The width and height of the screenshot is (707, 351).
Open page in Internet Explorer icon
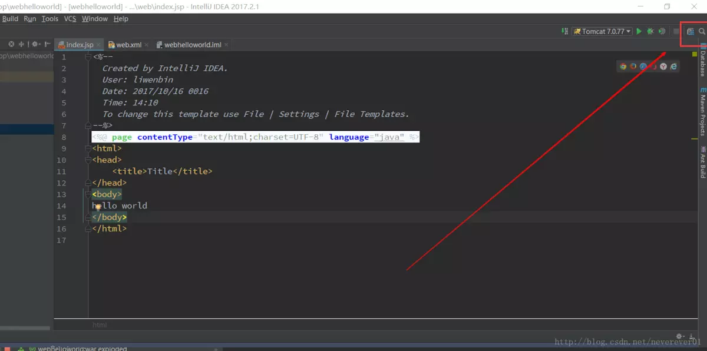click(673, 67)
